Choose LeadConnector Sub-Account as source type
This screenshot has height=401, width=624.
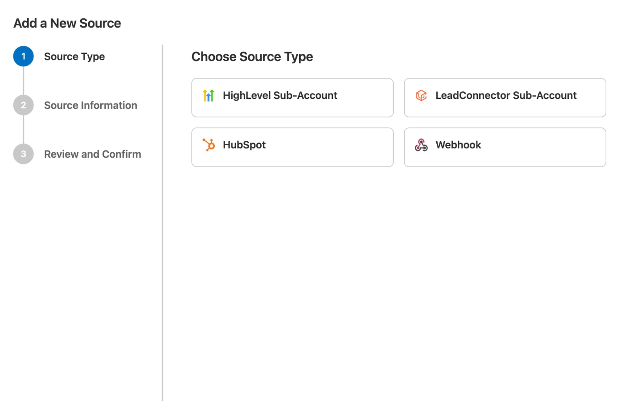coord(506,95)
